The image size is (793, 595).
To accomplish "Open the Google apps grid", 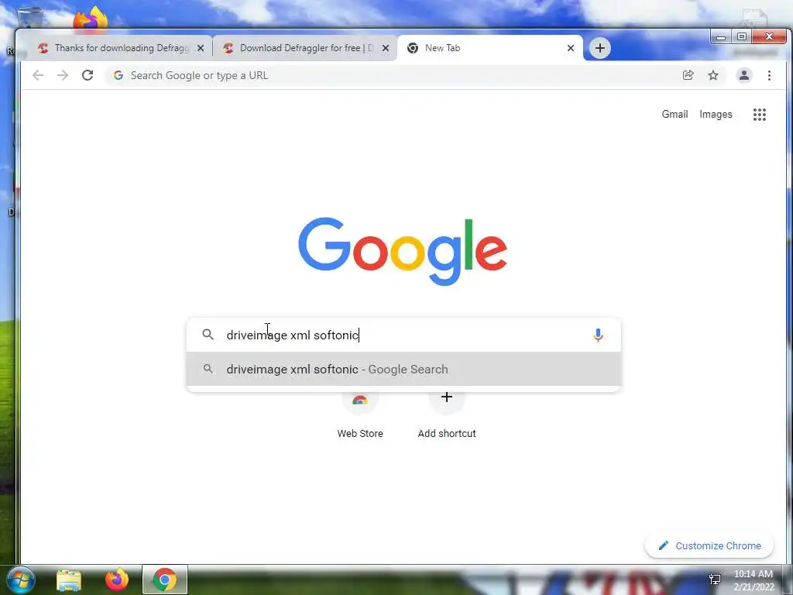I will click(760, 115).
